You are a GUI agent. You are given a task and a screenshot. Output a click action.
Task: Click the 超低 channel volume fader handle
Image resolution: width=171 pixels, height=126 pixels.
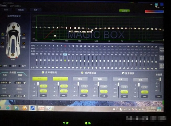pyautogui.click(x=139, y=85)
